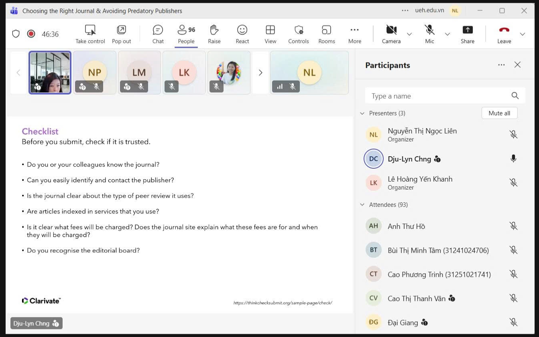This screenshot has height=337, width=539.
Task: Click the Mute all button
Action: coord(499,113)
